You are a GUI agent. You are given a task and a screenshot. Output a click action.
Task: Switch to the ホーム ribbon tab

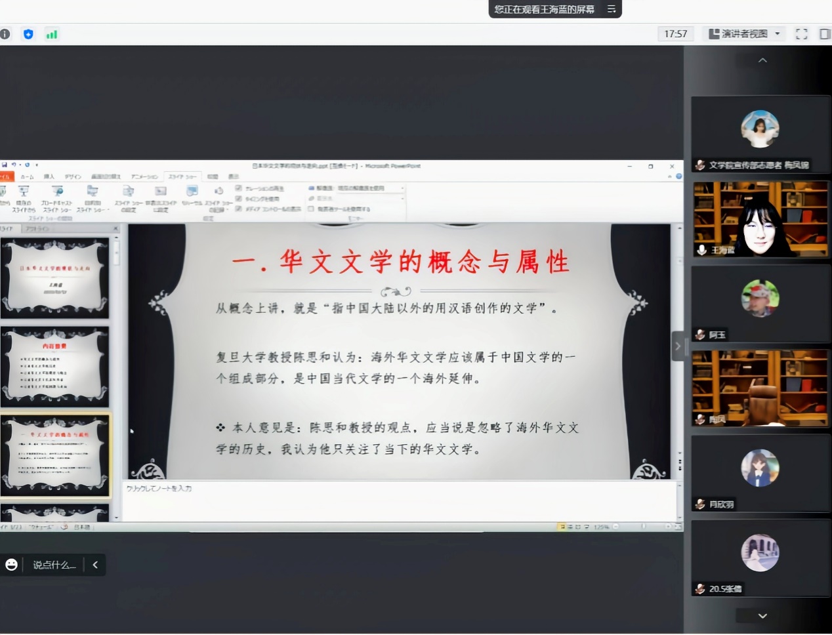(27, 177)
